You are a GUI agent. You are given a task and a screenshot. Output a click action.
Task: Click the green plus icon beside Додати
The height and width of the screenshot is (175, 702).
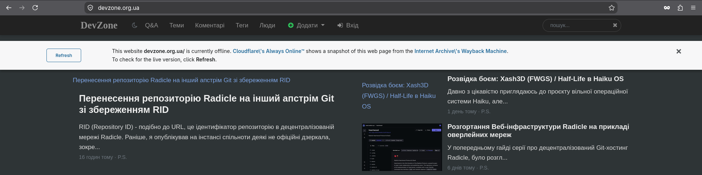[291, 25]
